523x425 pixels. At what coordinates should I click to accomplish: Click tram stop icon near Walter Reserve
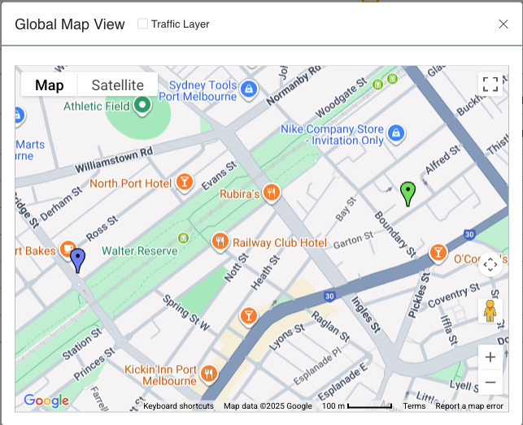(183, 237)
